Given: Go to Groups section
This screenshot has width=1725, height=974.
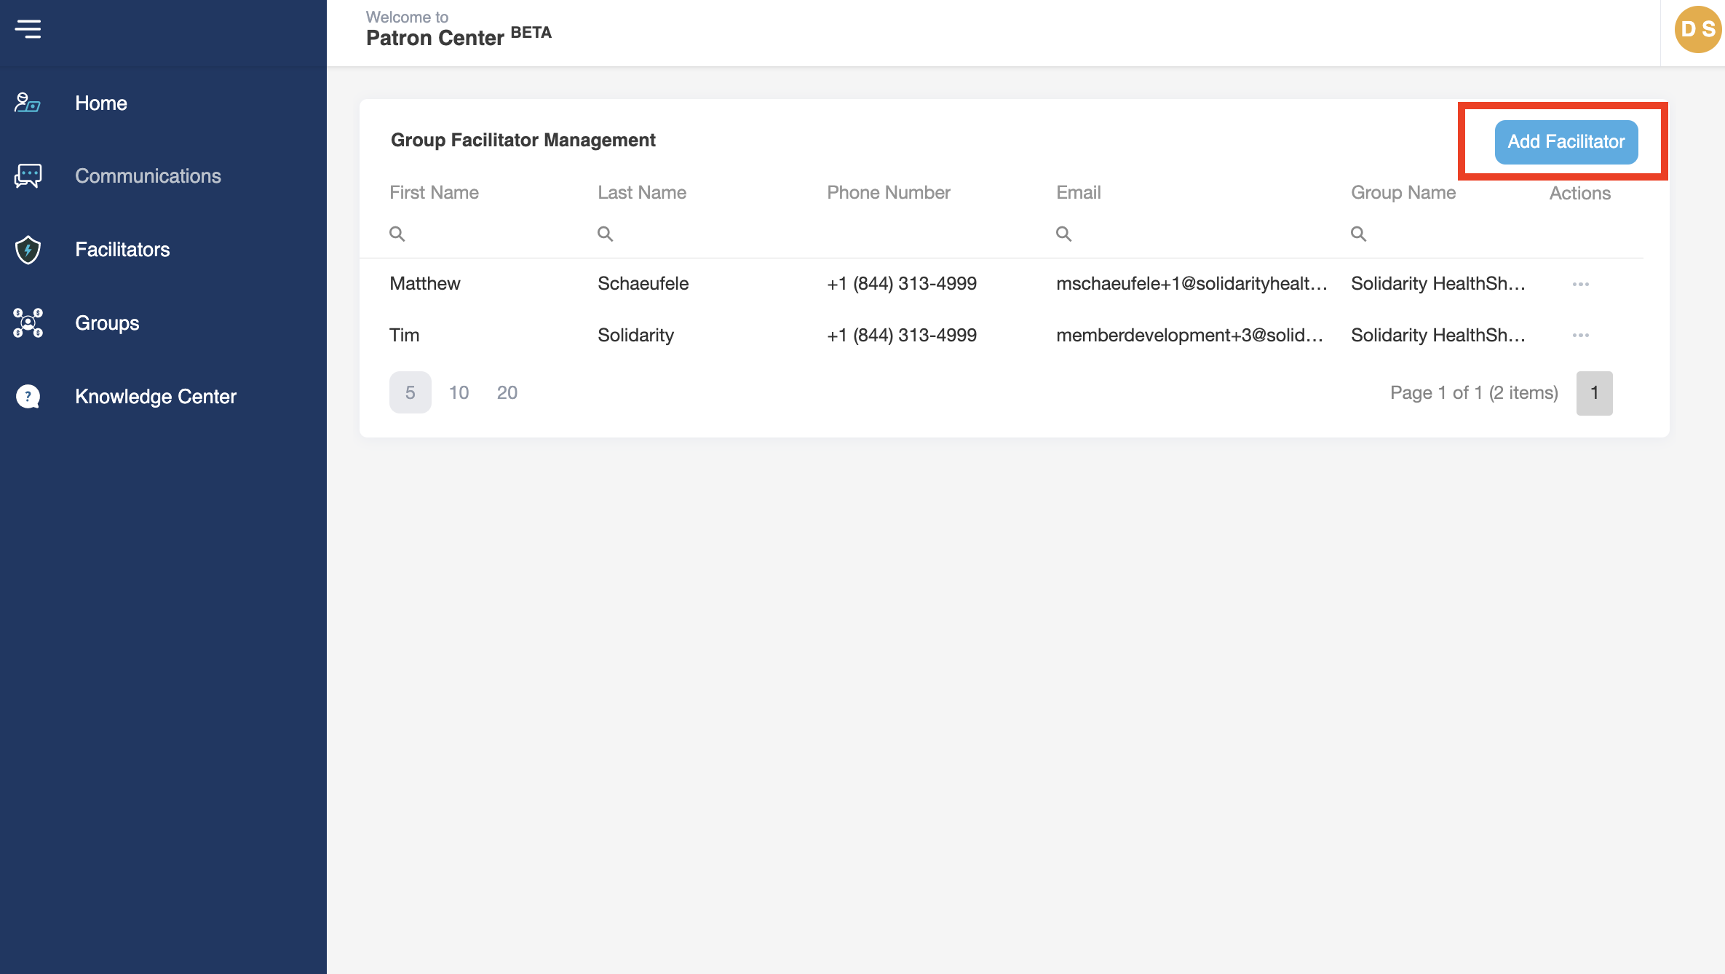Looking at the screenshot, I should pos(107,322).
